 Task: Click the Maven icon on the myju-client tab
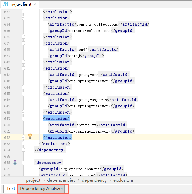(x=6, y=4)
